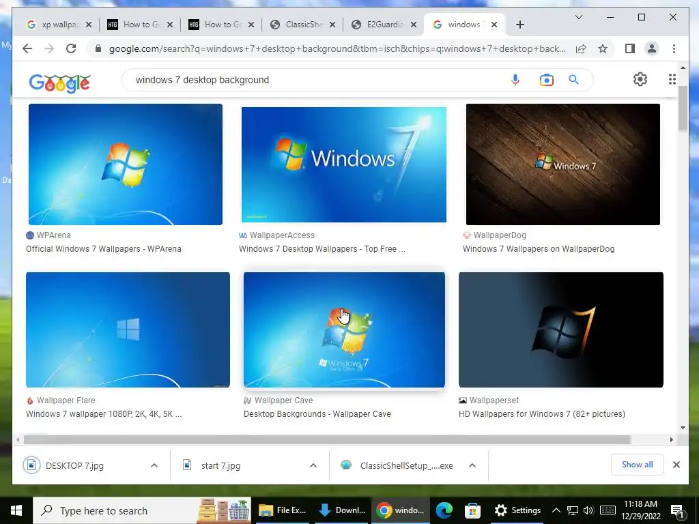Viewport: 699px width, 524px height.
Task: Open Chrome three-dot menu
Action: point(674,48)
